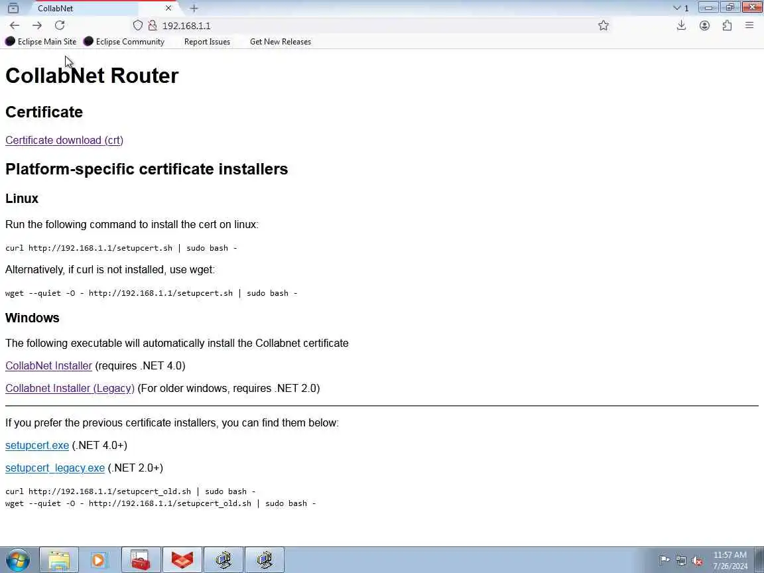
Task: Click the curl setupcert.sh command text
Action: 121,248
